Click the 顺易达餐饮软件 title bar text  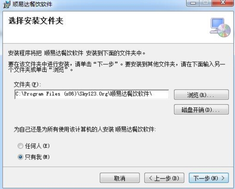(32, 4)
